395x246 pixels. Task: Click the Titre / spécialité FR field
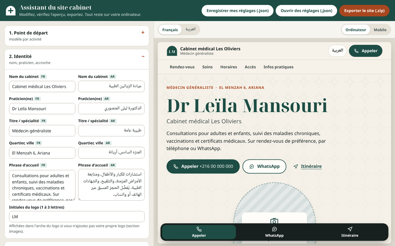point(42,131)
